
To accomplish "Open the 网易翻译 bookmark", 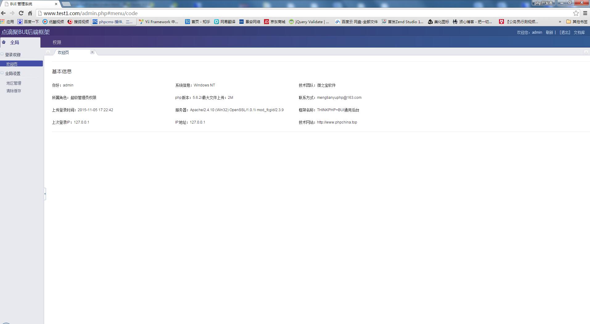I will (x=225, y=22).
